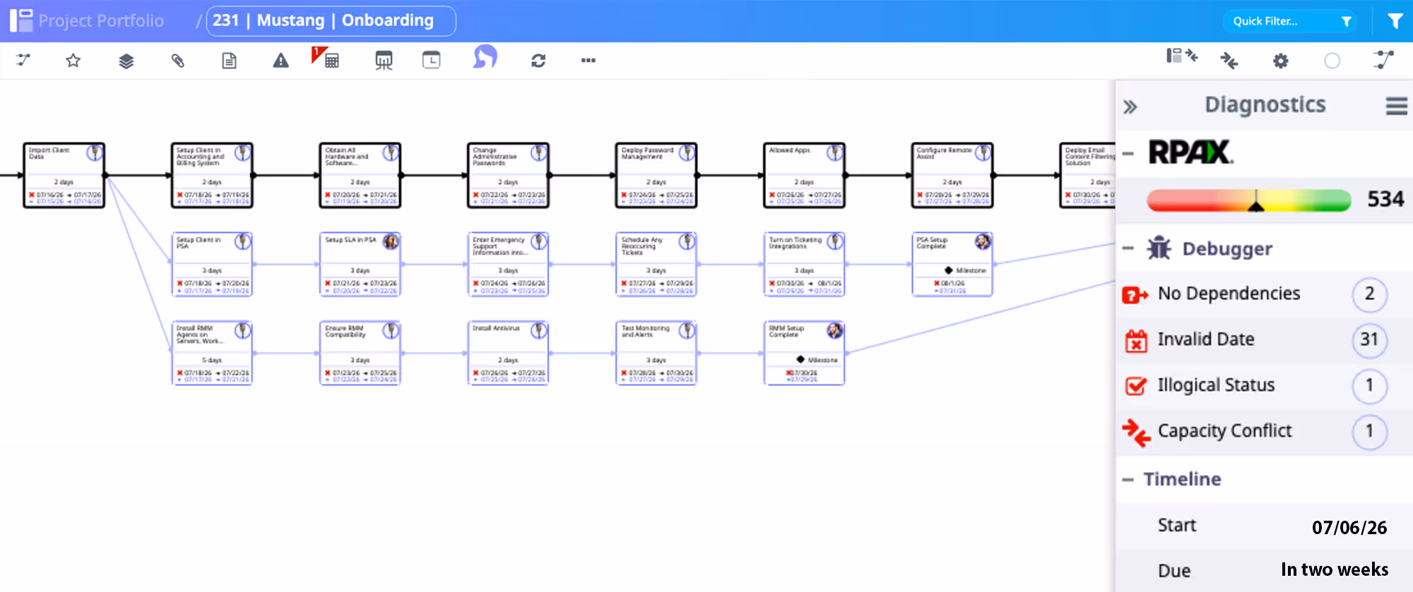Open the settings gear icon

(1280, 61)
